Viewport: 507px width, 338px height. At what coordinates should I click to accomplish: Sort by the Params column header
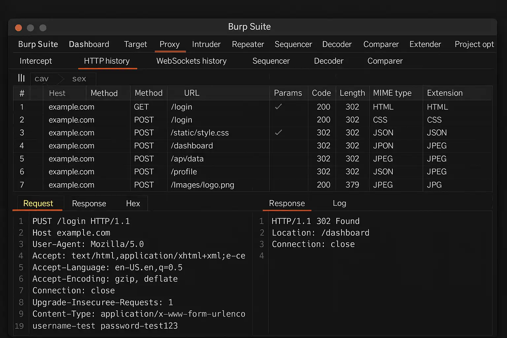[x=288, y=93]
